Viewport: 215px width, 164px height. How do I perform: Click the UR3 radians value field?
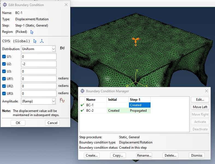(39, 94)
